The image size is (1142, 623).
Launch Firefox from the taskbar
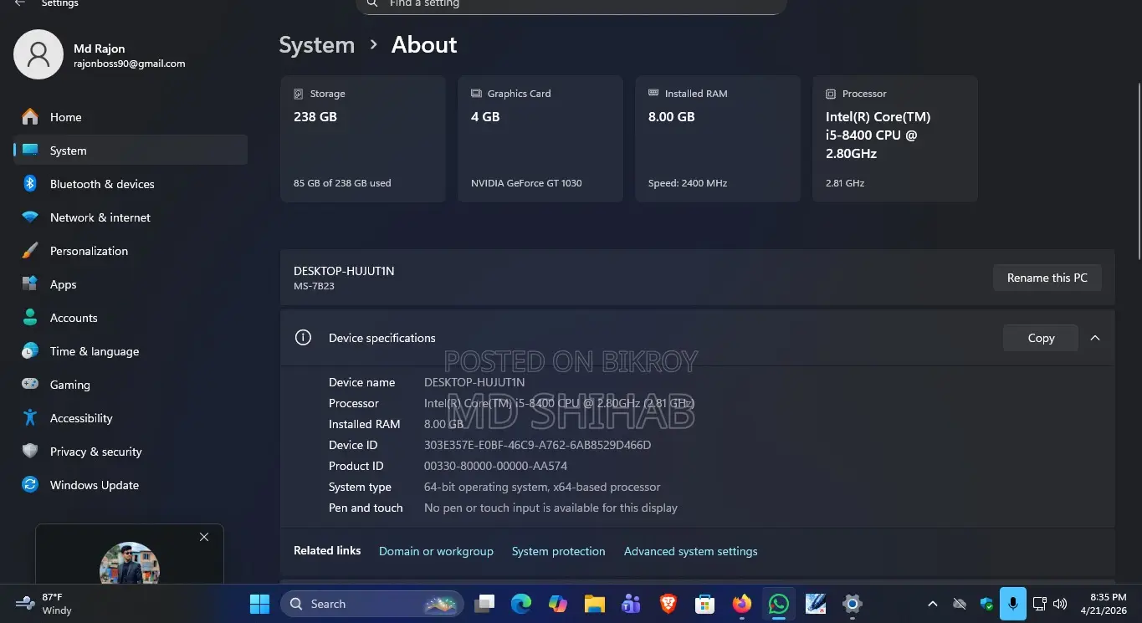tap(741, 604)
